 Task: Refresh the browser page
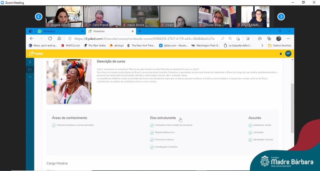pos(50,38)
